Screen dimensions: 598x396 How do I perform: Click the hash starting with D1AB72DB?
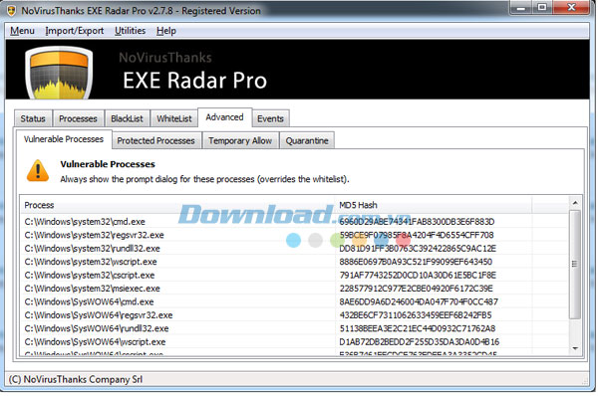pos(420,341)
